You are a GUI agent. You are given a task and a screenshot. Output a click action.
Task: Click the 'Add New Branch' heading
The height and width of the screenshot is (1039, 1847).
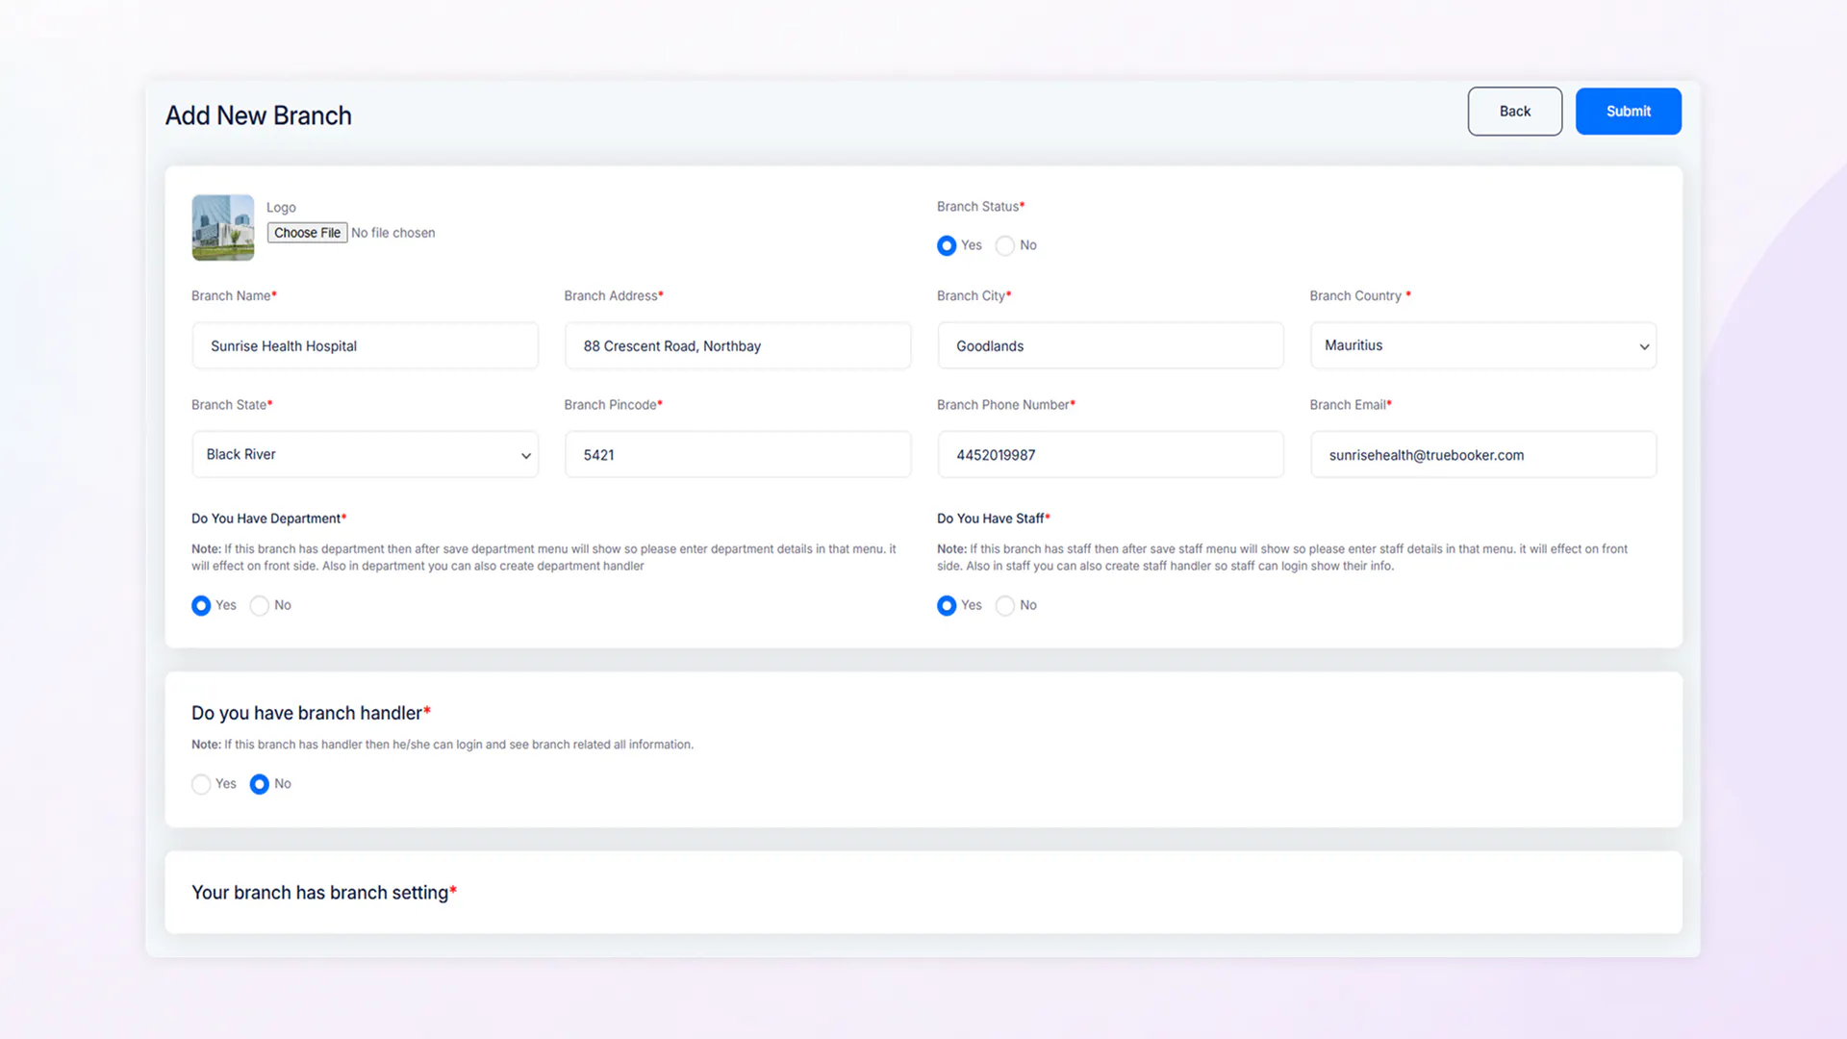259,115
